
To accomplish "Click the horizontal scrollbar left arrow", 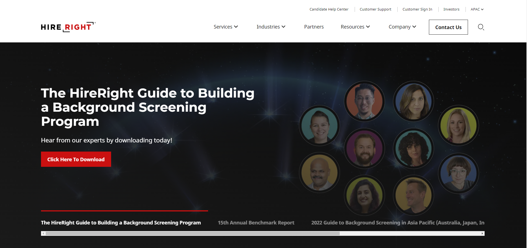I will click(43, 234).
